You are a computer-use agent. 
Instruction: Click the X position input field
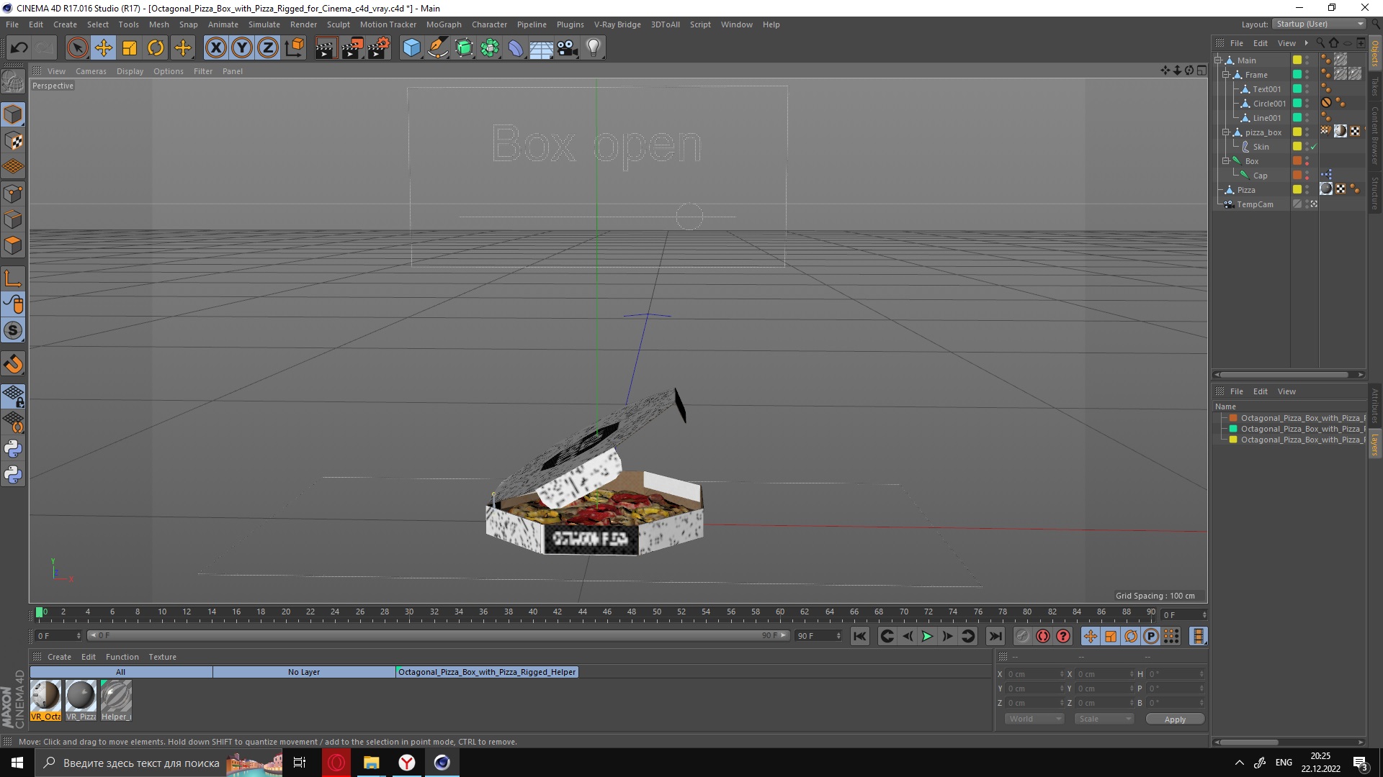coord(1036,674)
